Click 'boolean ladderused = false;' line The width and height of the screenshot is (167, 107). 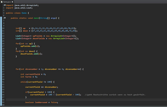(x=42, y=102)
